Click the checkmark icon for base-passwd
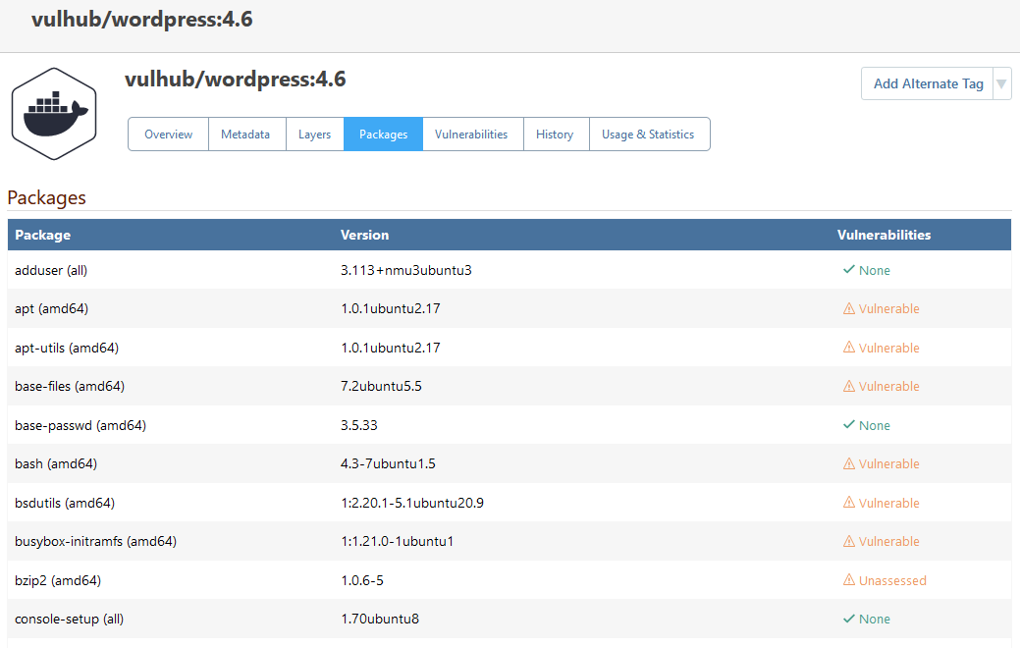The image size is (1020, 648). coord(848,425)
